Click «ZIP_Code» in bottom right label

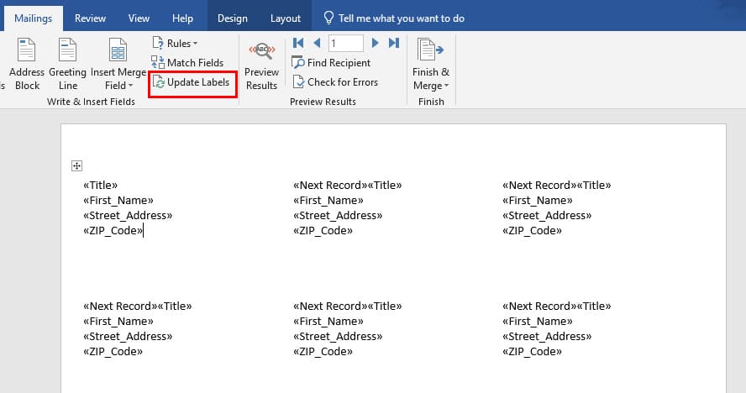coord(532,352)
